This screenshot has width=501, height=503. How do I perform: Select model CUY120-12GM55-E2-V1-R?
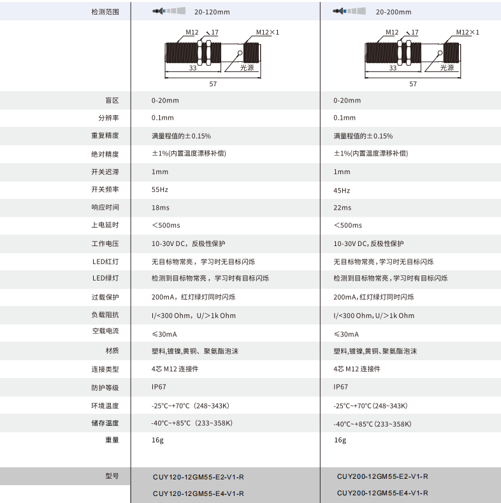198,477
